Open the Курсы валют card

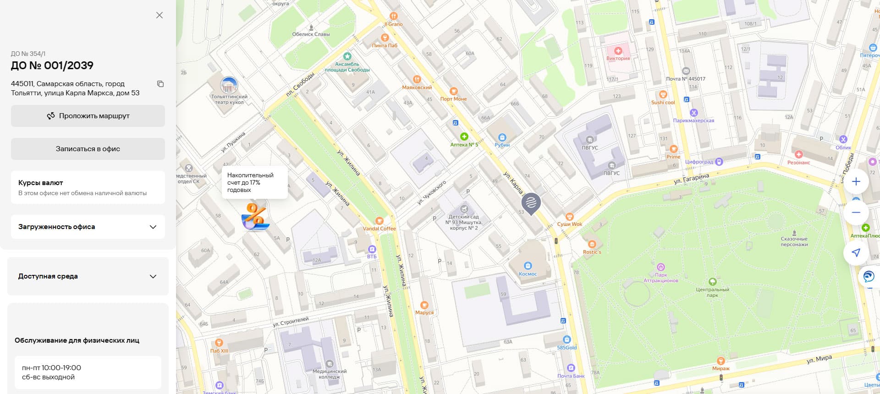88,187
